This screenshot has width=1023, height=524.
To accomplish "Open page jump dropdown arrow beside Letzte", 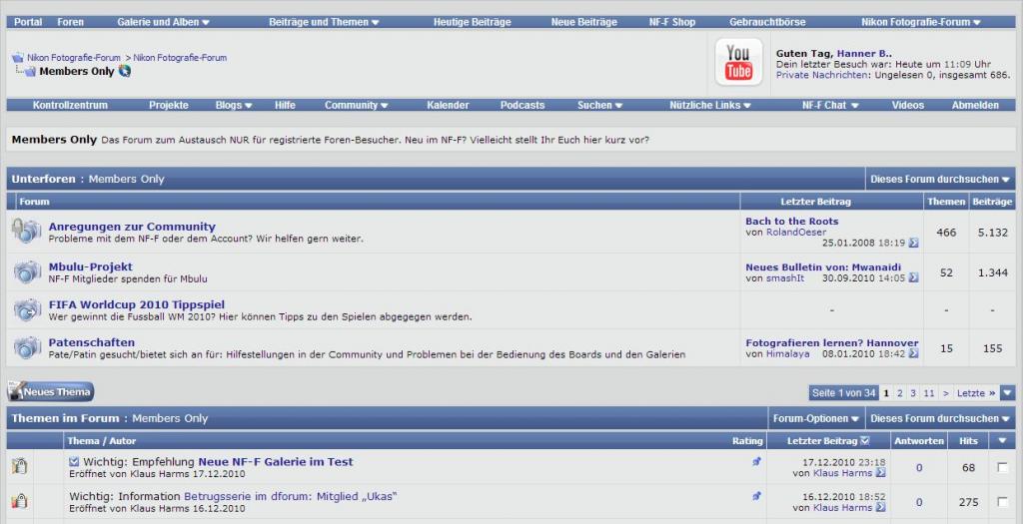I will (1008, 393).
